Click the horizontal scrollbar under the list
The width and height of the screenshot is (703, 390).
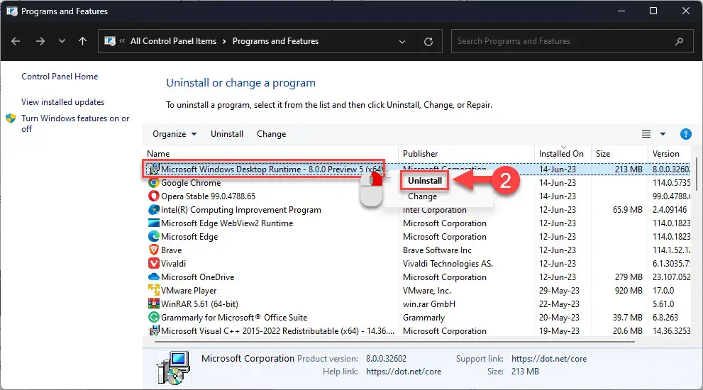(x=394, y=342)
